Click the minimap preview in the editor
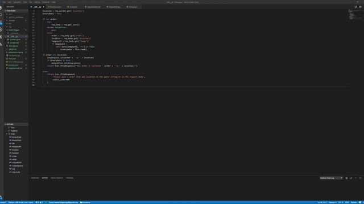 355,14
